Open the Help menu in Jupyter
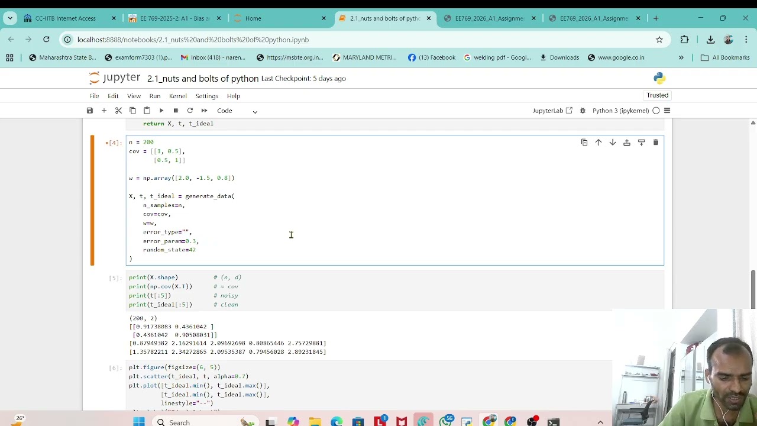This screenshot has width=757, height=426. pyautogui.click(x=234, y=96)
